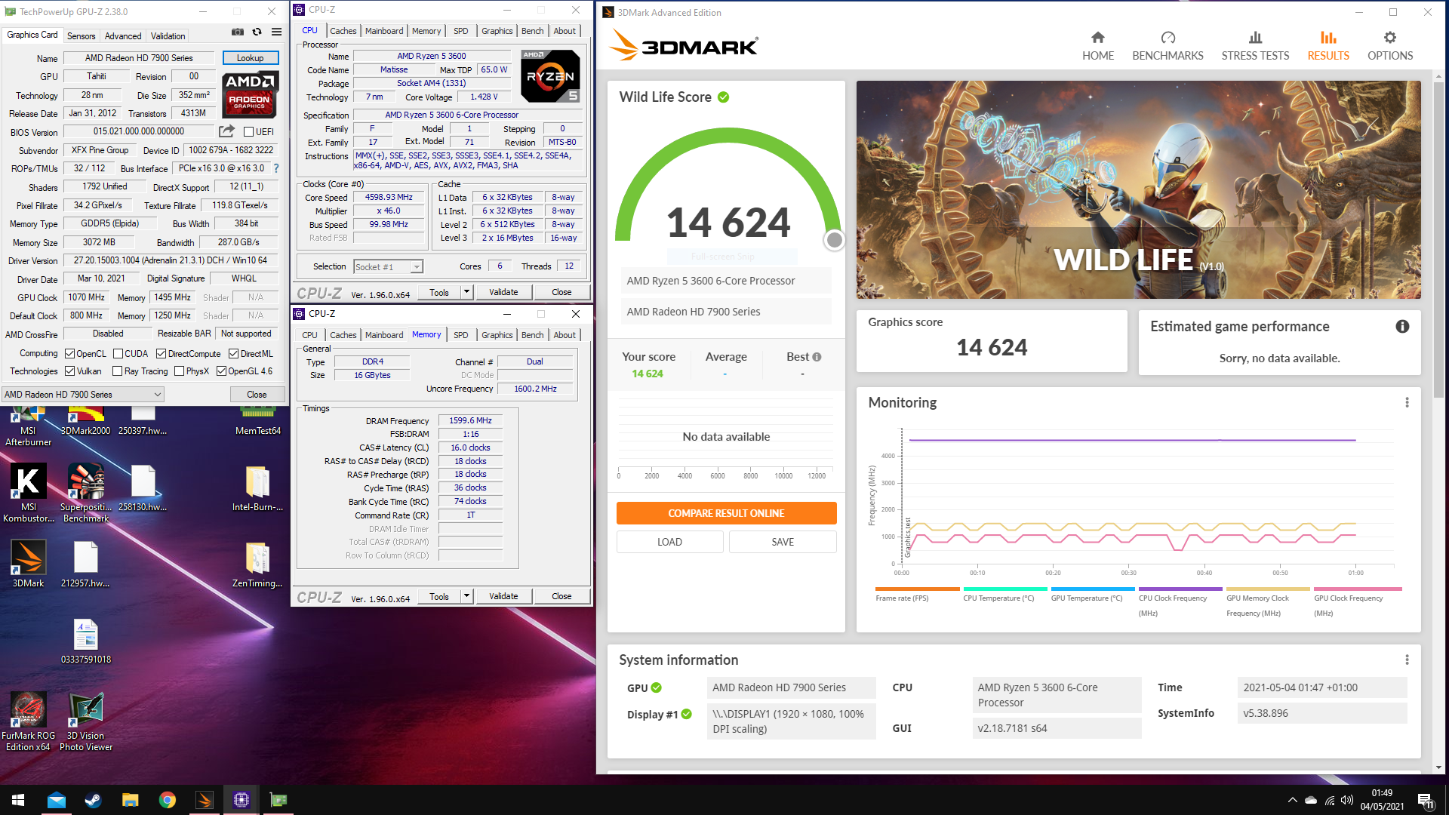Expand the Tools dropdown arrow in lower CPU-Z
The width and height of the screenshot is (1449, 815).
[466, 596]
